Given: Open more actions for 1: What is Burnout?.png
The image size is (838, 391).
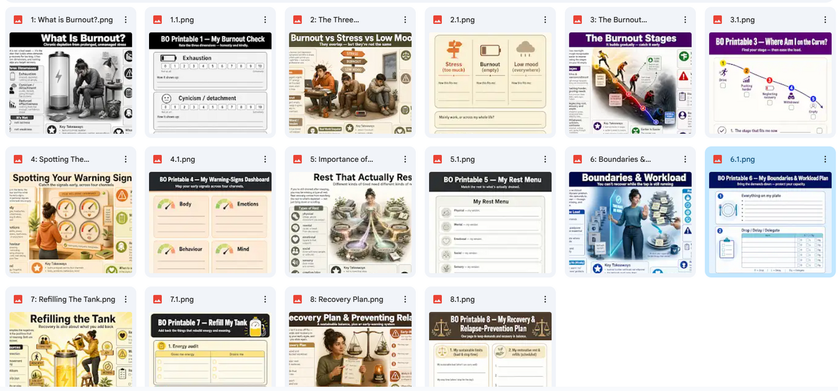Looking at the screenshot, I should pos(125,20).
